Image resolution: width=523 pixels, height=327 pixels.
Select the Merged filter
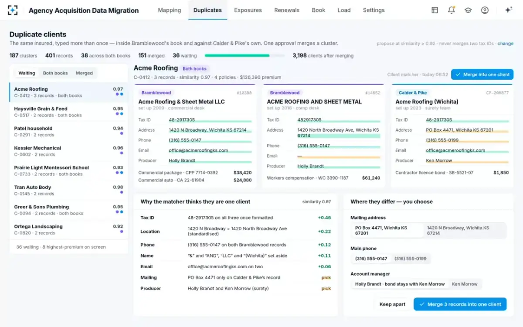tap(84, 73)
